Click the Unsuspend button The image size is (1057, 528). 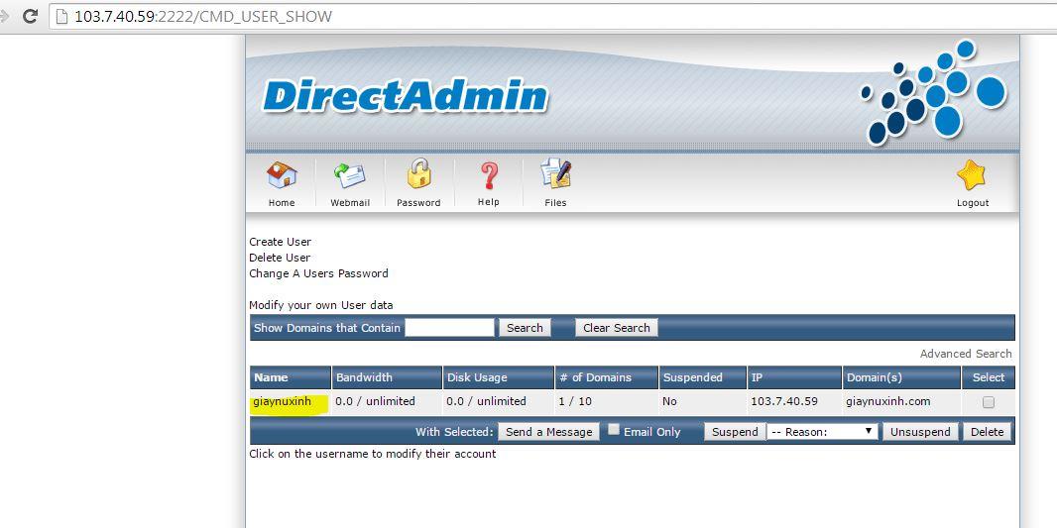(920, 432)
